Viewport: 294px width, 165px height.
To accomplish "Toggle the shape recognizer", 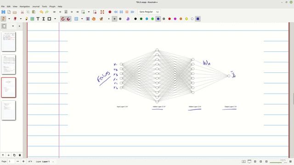I will coord(63,19).
